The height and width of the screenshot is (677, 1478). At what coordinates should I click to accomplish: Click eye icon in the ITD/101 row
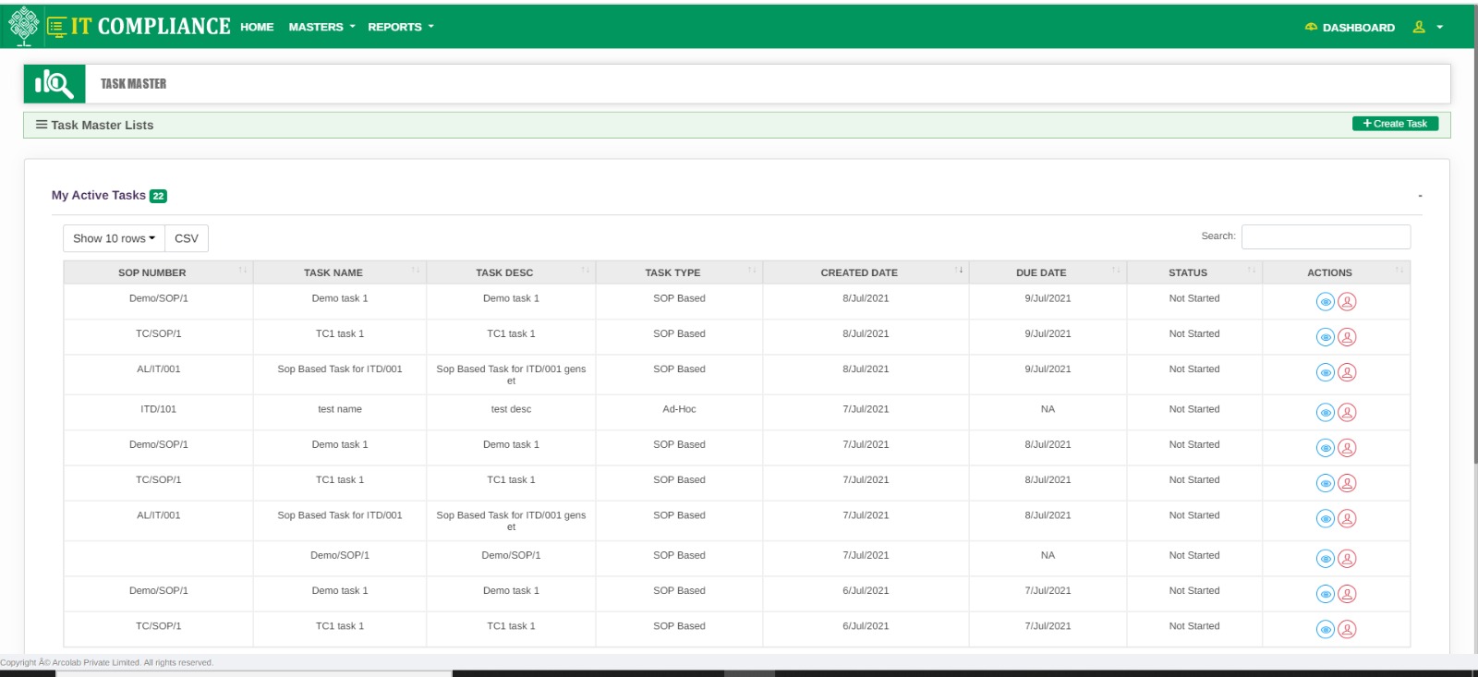click(x=1325, y=413)
